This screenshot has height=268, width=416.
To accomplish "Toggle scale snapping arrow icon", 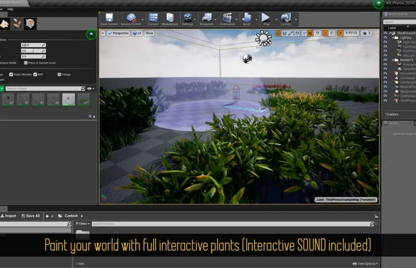I will click(x=340, y=33).
